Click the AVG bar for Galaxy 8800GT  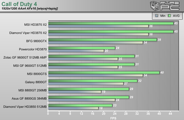(93, 81)
